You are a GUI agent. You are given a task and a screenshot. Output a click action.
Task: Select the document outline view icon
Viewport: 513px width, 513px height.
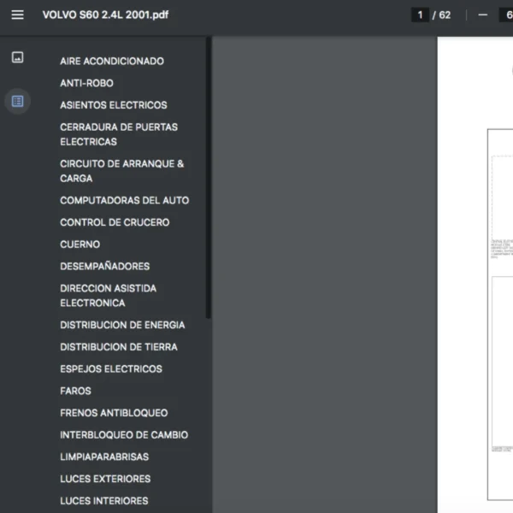18,101
